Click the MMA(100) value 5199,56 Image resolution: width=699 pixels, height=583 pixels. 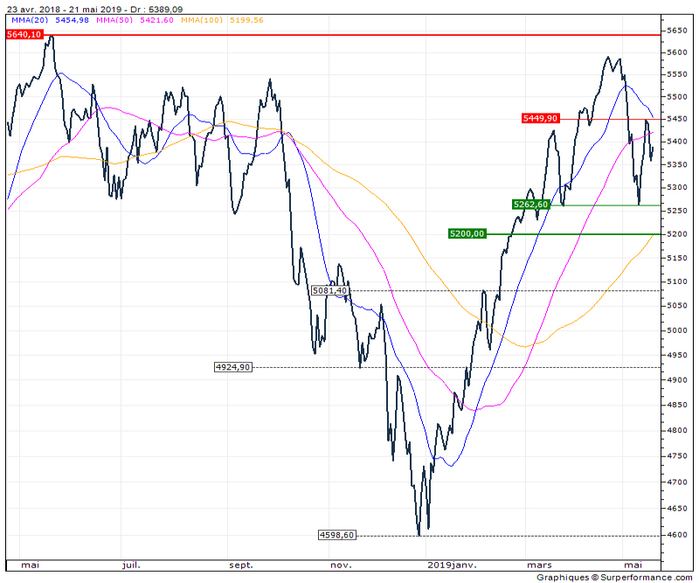pyautogui.click(x=246, y=20)
